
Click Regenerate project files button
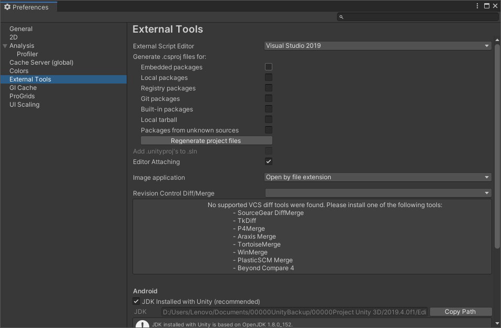(207, 140)
